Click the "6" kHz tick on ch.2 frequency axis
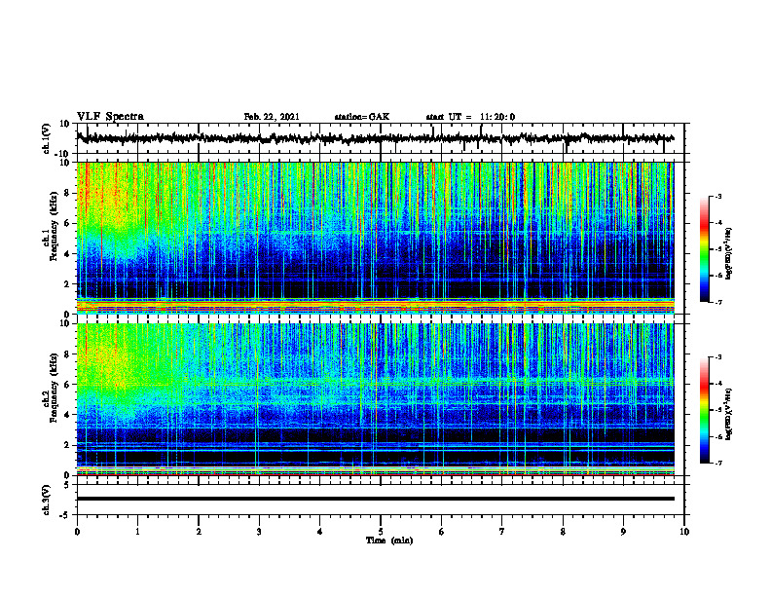 tap(67, 385)
